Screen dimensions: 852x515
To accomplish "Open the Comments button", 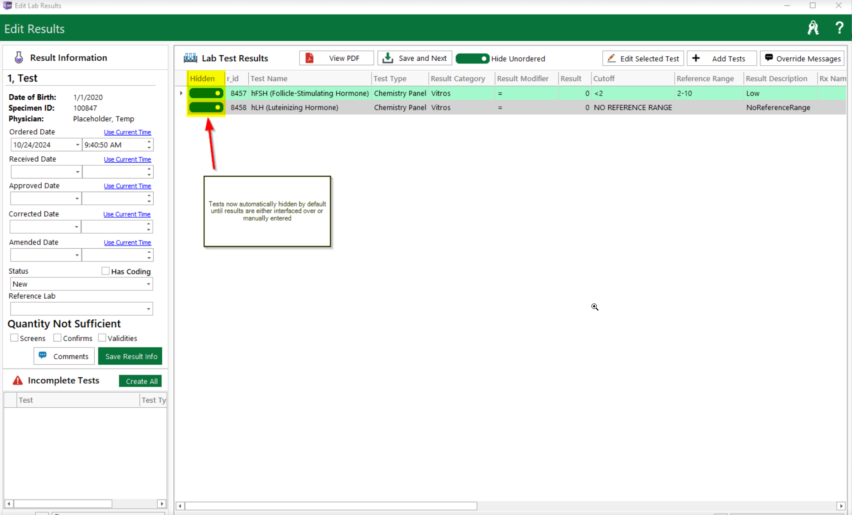I will point(64,356).
